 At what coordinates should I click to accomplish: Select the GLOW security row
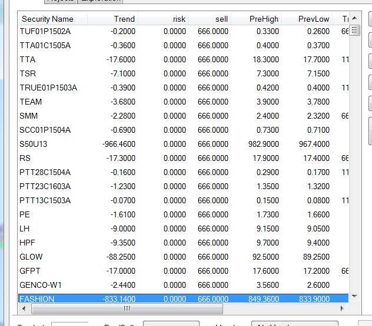[x=183, y=257]
